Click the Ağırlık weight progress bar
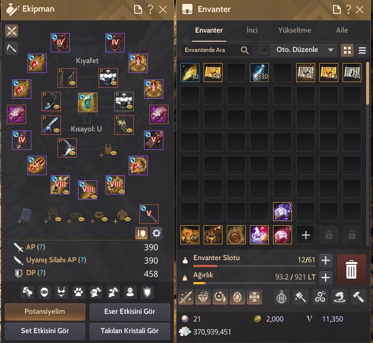Screen dimensions: 373x343 coord(254,283)
